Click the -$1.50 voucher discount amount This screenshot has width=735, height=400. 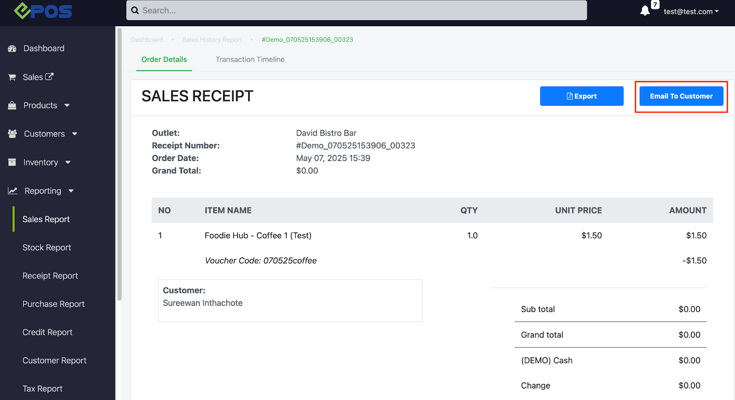coord(694,261)
